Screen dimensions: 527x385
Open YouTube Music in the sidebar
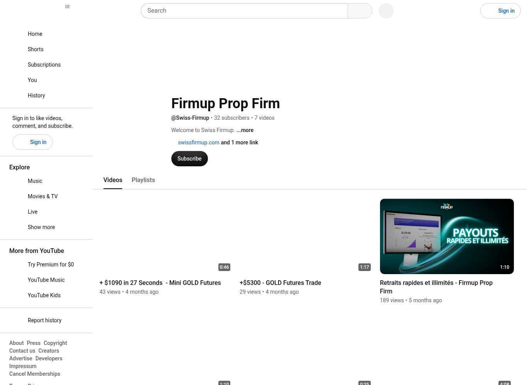coord(46,280)
